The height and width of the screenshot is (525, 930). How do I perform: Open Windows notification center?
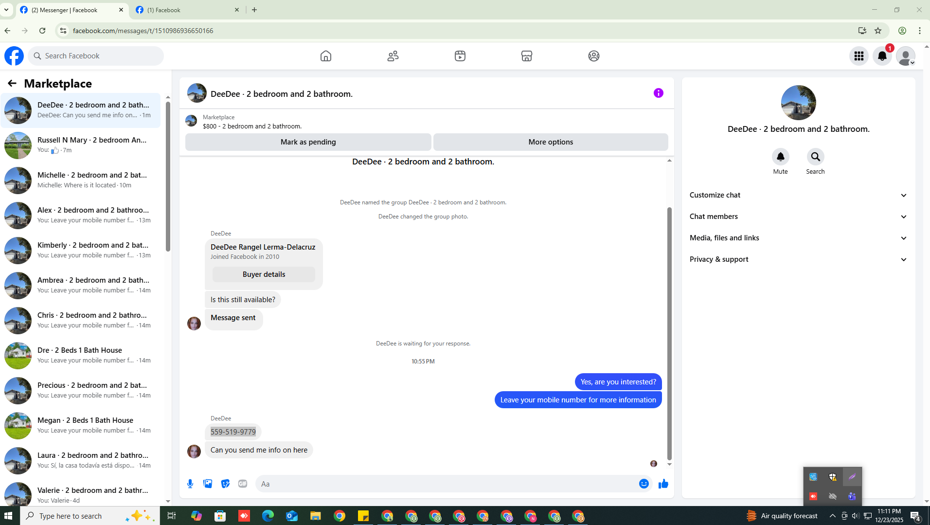click(x=915, y=516)
